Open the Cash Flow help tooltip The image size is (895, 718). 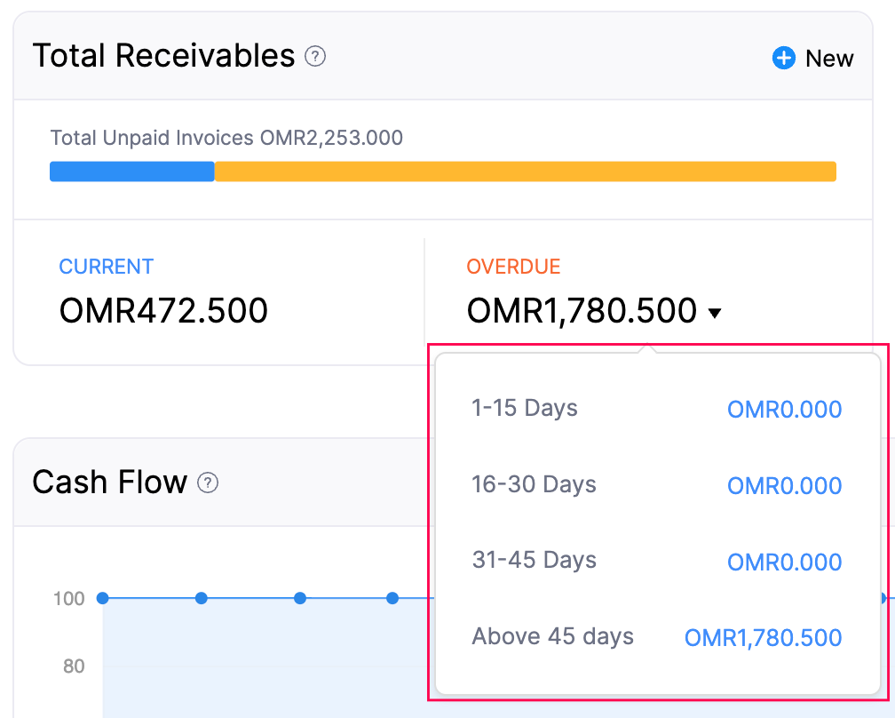coord(207,483)
